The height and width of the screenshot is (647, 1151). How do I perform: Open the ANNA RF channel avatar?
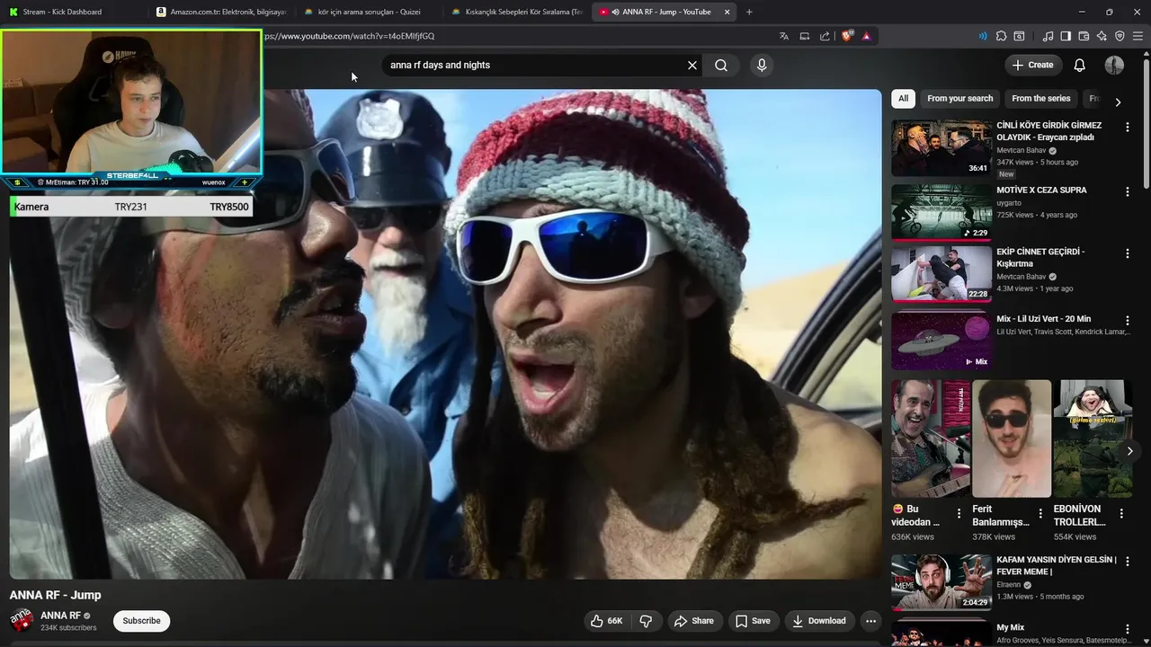coord(22,621)
